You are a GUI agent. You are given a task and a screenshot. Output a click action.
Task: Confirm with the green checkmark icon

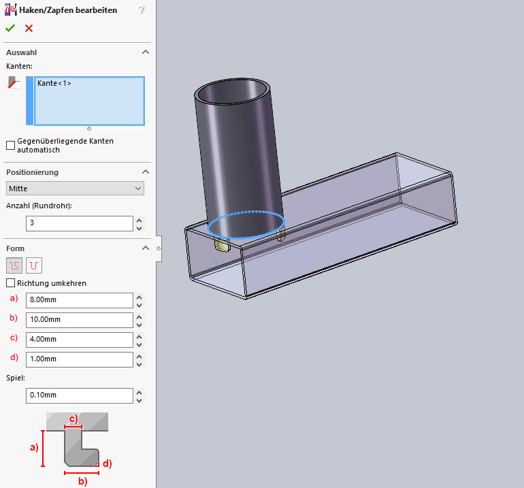pos(10,28)
